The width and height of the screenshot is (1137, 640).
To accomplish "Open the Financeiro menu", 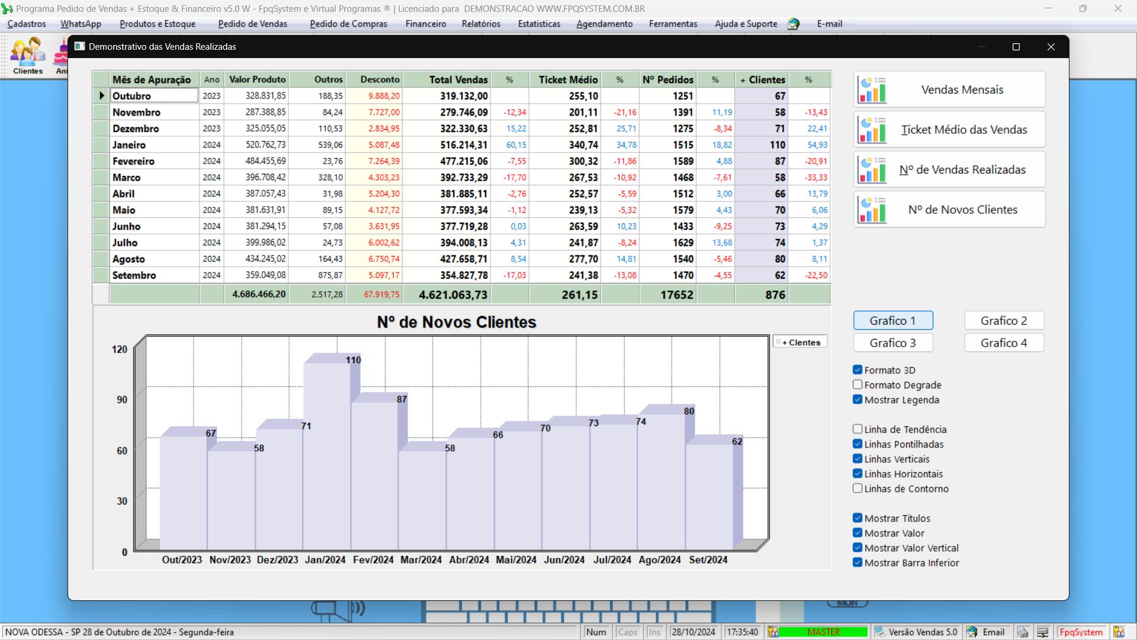I will 426,24.
